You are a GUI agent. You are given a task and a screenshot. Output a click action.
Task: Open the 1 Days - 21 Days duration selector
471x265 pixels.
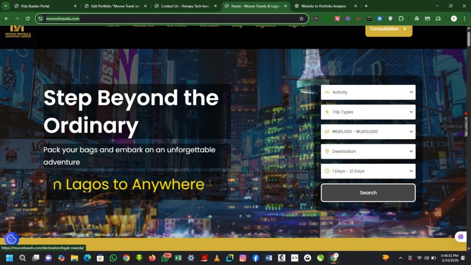point(368,171)
